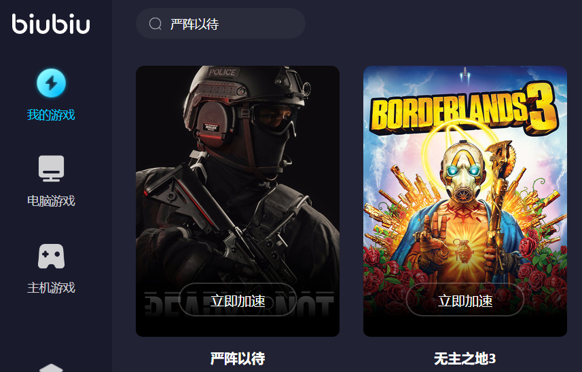Image resolution: width=582 pixels, height=372 pixels.
Task: Select the 主机游戏 gamepad icon
Action: [x=51, y=256]
